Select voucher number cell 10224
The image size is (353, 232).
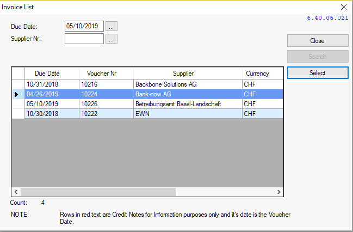click(x=106, y=94)
